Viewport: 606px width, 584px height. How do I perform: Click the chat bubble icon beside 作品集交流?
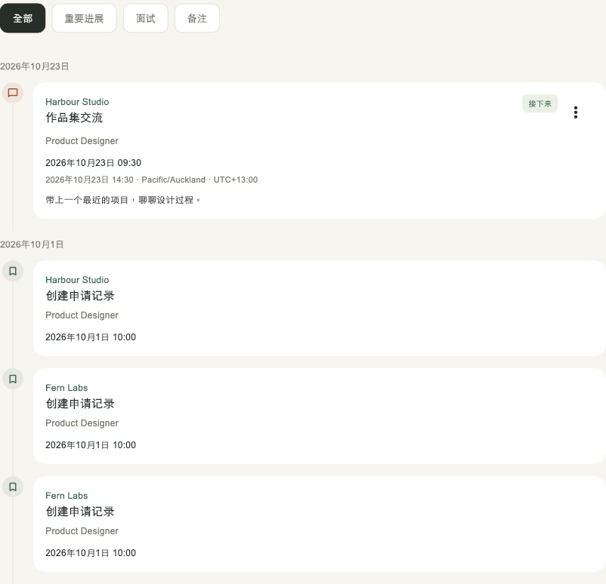[x=13, y=93]
